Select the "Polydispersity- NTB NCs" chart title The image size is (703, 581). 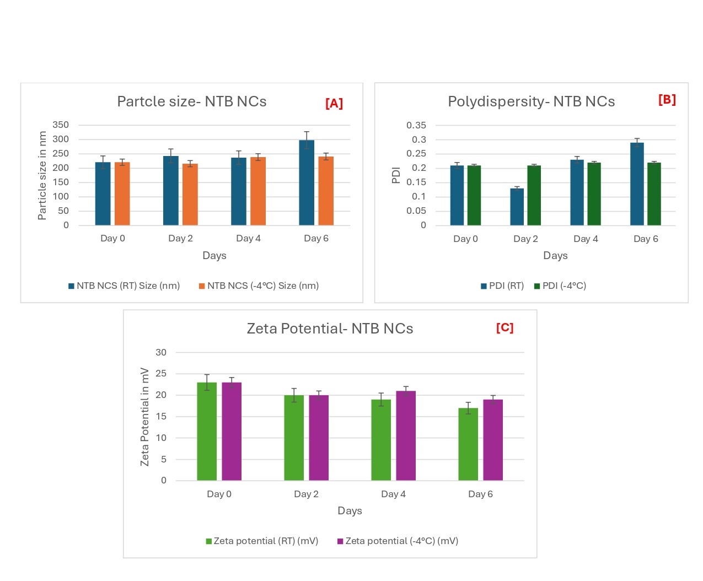[x=531, y=101]
